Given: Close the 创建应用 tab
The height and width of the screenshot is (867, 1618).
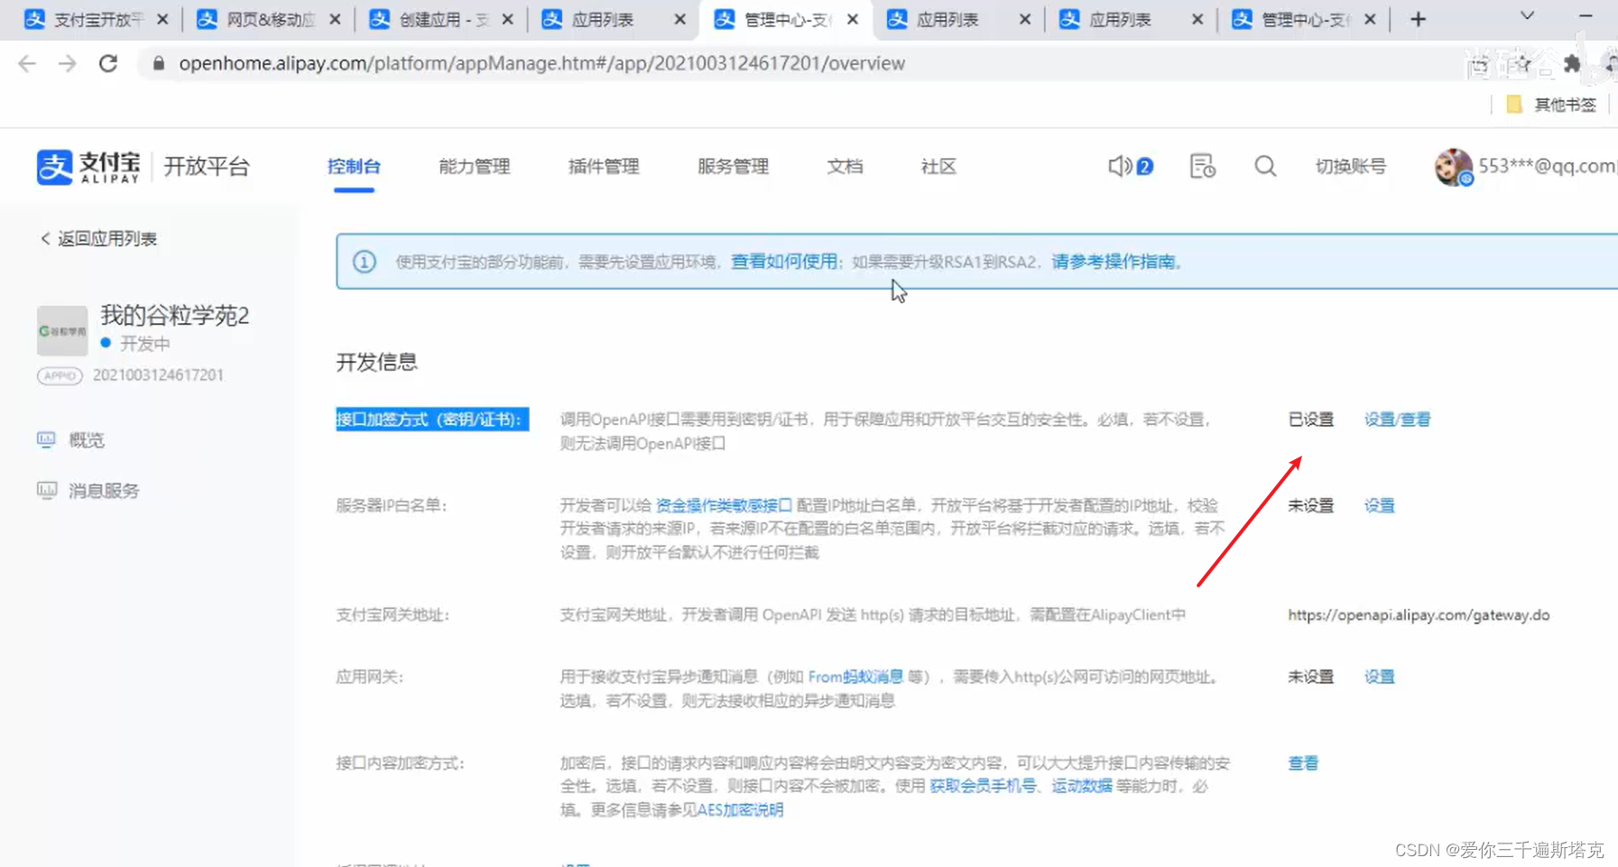Looking at the screenshot, I should [507, 19].
